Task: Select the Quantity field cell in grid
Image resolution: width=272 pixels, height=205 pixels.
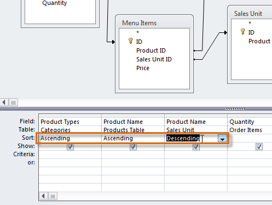Action: 250,122
